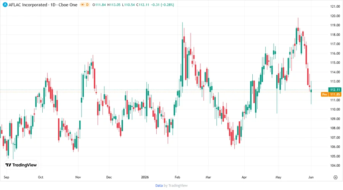Click the change value −0.31 (−0.28%)
343x190 pixels.
(162, 5)
